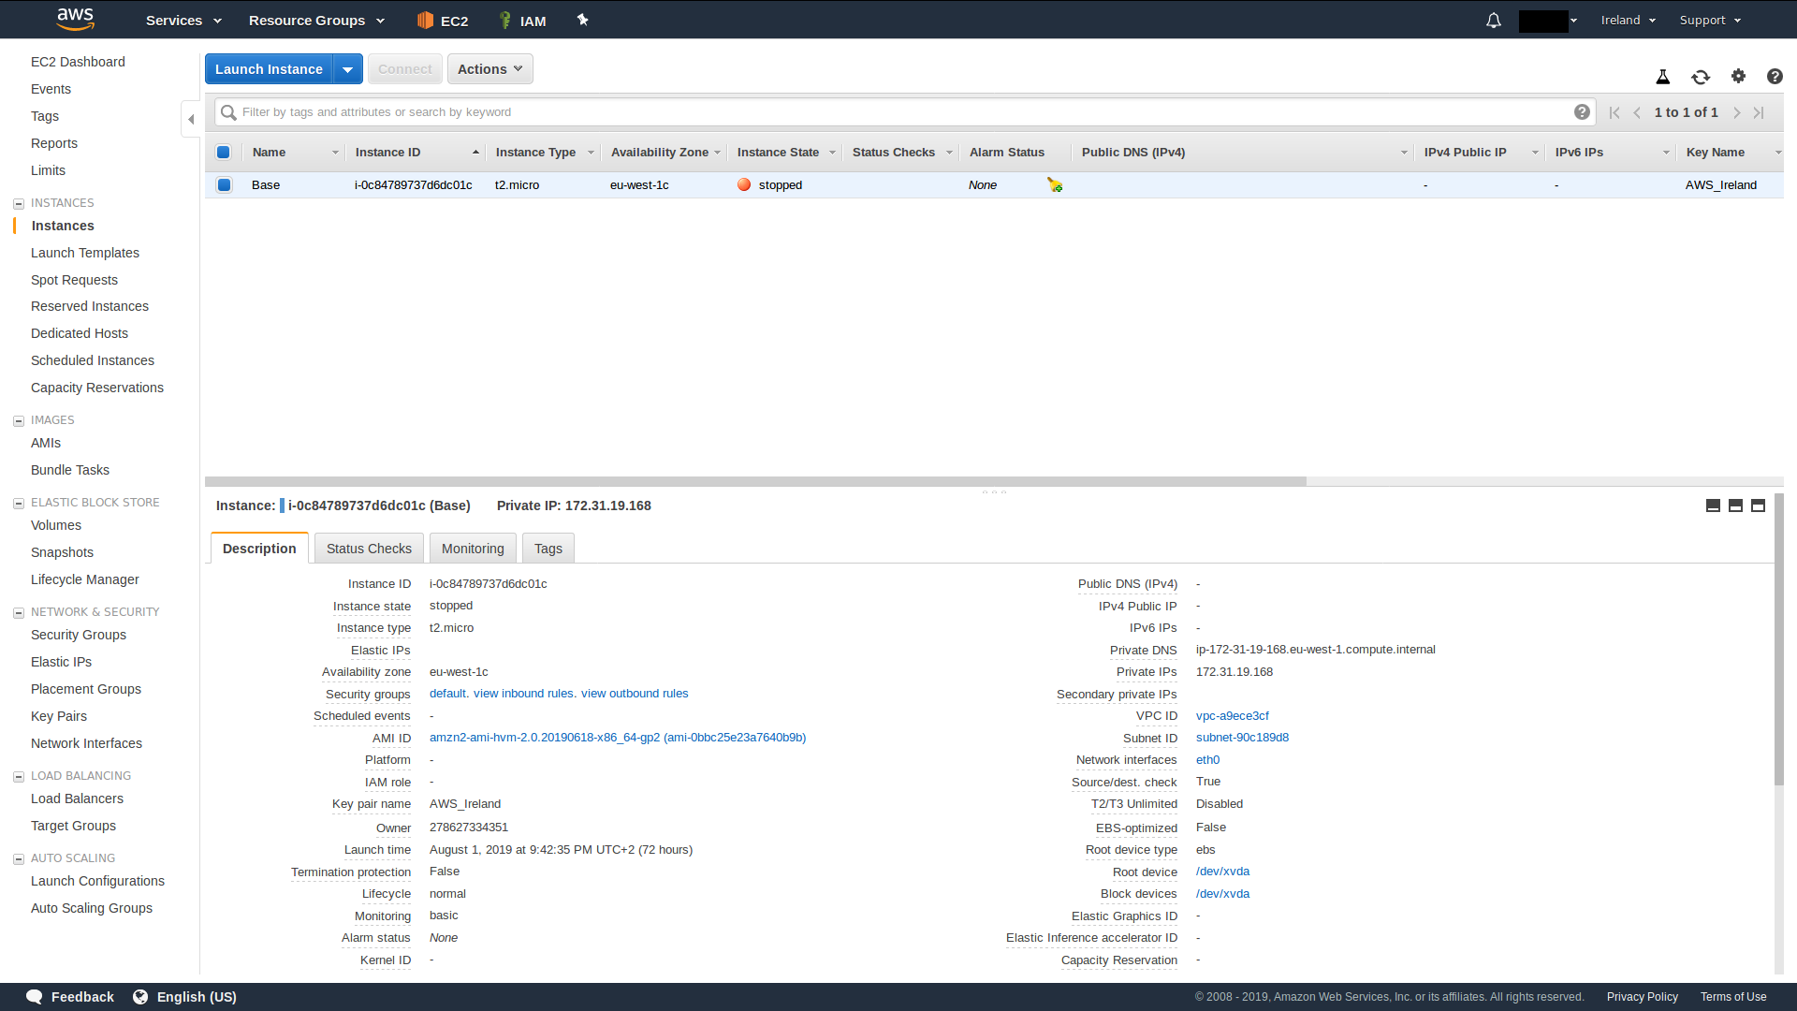Go to last page of results

click(x=1759, y=112)
